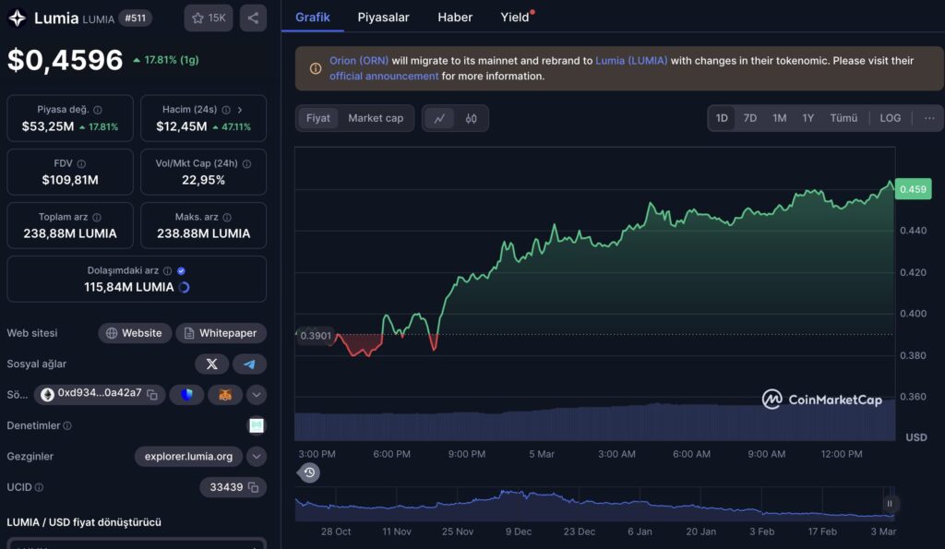The image size is (945, 549).
Task: Show Toplam arz info icon
Action: coord(96,217)
